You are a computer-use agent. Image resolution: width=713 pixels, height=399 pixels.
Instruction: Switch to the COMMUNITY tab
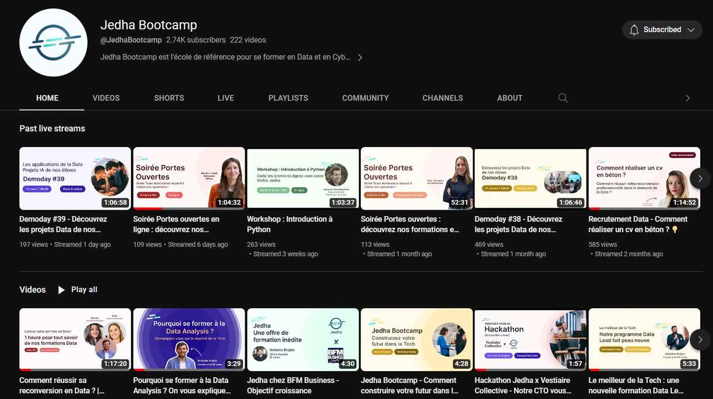coord(365,98)
